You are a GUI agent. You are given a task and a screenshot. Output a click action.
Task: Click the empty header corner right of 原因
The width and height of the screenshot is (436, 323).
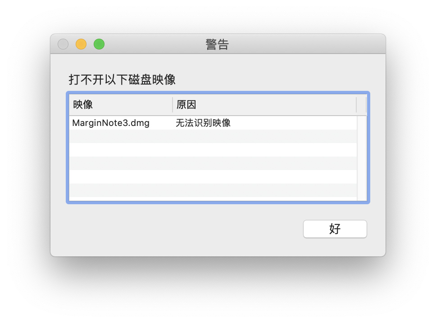click(x=362, y=105)
